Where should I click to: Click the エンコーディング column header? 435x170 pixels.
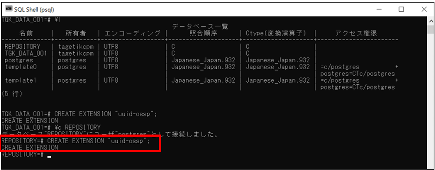click(x=132, y=33)
